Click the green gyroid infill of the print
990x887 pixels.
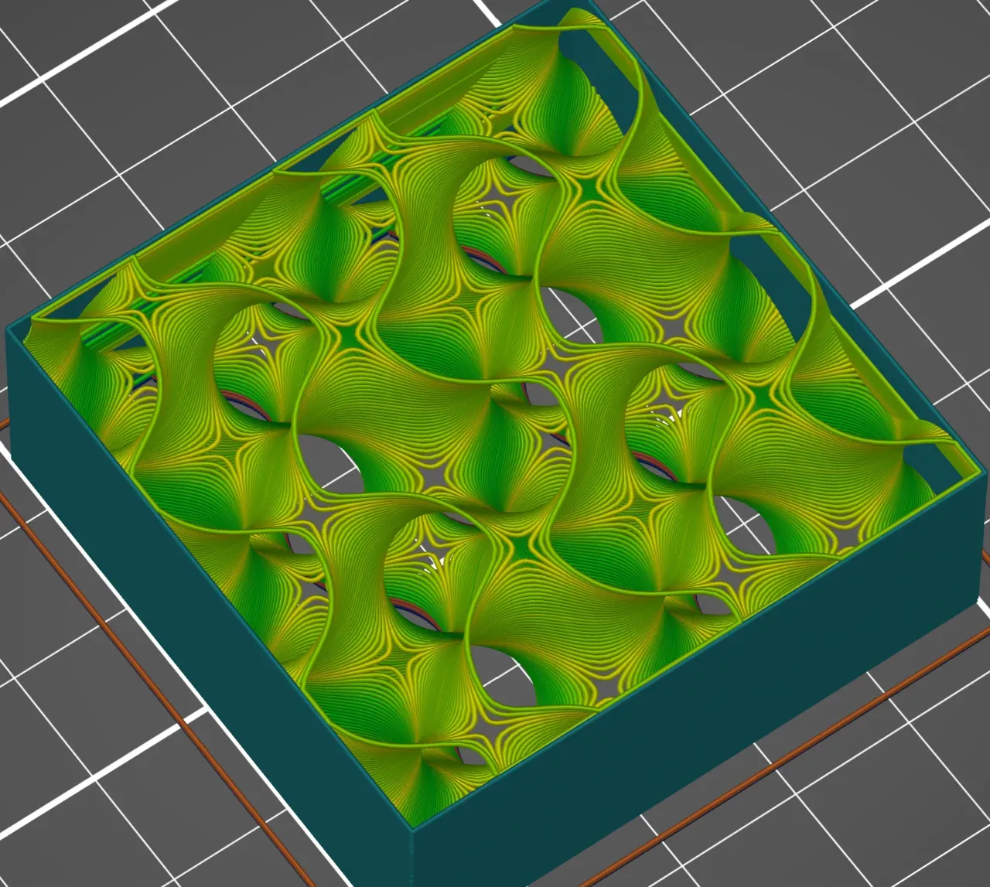click(x=495, y=418)
